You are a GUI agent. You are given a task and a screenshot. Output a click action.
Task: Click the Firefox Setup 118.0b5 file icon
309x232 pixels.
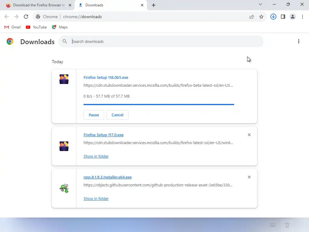tap(64, 79)
